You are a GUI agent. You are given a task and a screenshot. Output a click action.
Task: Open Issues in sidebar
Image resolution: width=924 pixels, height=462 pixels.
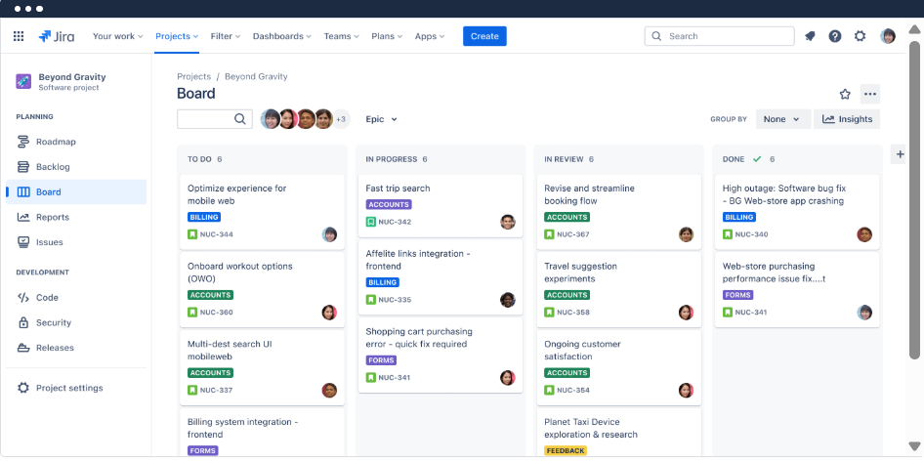tap(76, 242)
